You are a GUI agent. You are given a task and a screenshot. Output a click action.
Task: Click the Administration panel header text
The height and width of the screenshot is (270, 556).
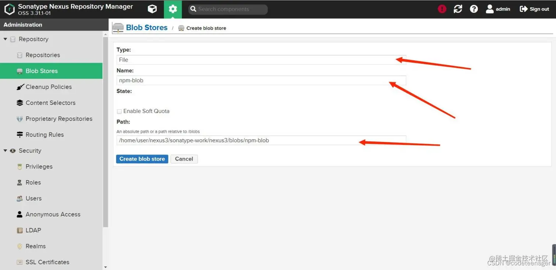click(x=23, y=25)
